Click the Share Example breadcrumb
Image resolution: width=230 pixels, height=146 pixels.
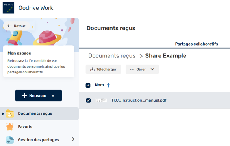165,56
